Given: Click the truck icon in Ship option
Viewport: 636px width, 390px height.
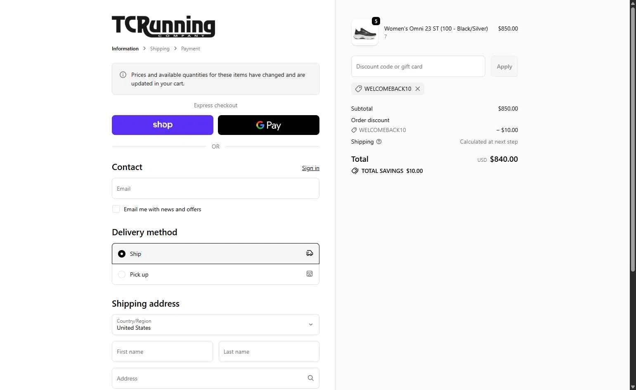Looking at the screenshot, I should 310,253.
